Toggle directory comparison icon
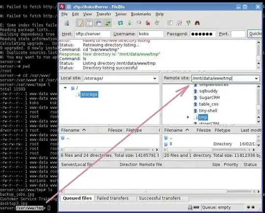 [x=179, y=23]
